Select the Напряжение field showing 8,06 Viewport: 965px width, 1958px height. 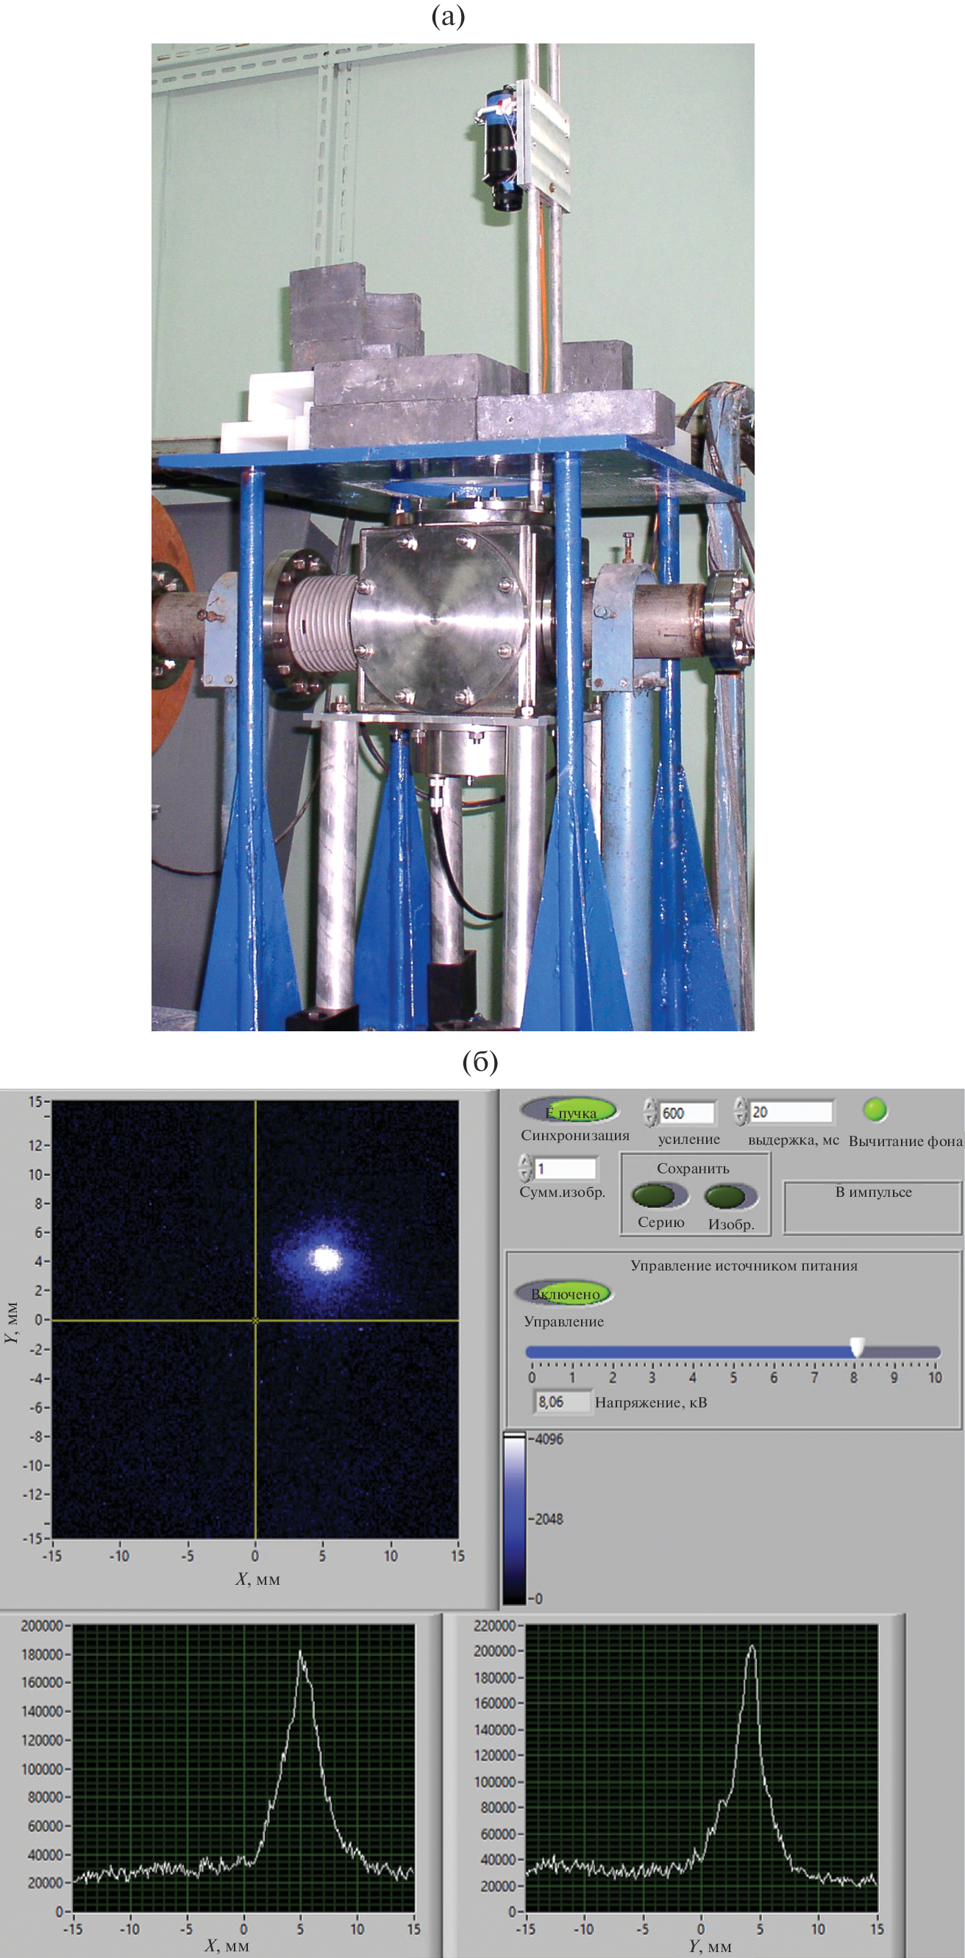[x=563, y=1402]
